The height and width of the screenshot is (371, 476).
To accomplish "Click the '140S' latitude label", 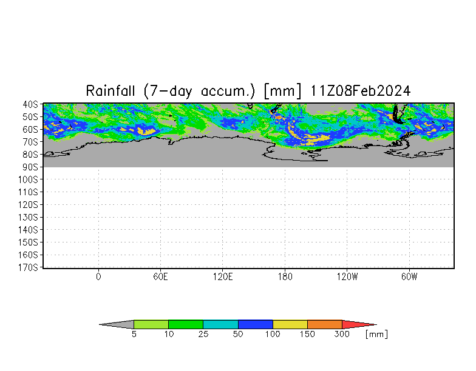I will click(x=28, y=230).
